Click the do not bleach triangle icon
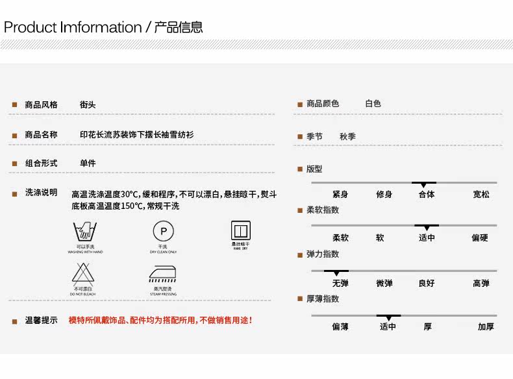The height and width of the screenshot is (379, 513). pos(83,274)
